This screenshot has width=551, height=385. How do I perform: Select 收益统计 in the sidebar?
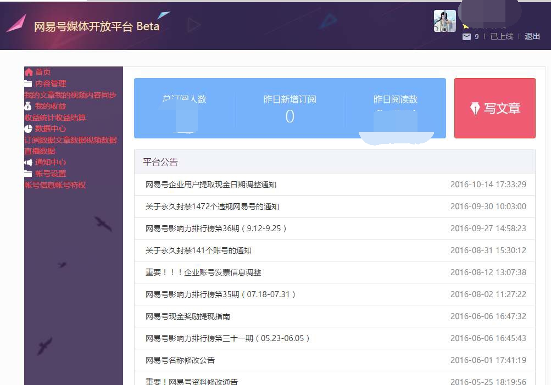coord(40,118)
